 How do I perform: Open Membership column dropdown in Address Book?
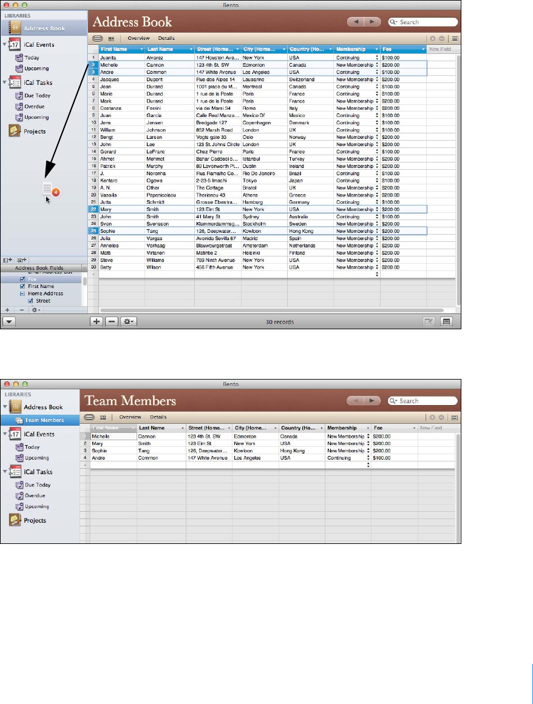[376, 49]
